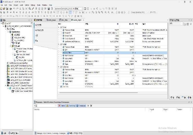Click the Delete X icon in top toolbar

(26, 9)
